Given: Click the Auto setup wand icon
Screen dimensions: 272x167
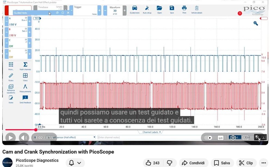Looking at the screenshot, I should [x=147, y=8].
